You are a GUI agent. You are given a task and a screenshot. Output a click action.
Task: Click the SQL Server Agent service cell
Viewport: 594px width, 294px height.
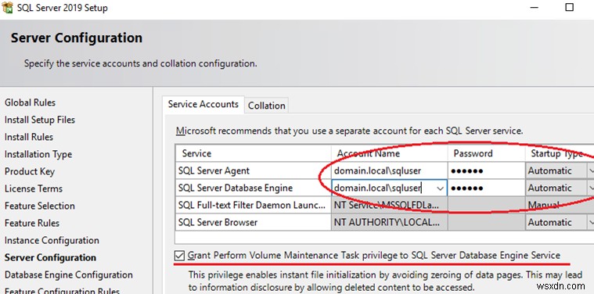(x=254, y=170)
